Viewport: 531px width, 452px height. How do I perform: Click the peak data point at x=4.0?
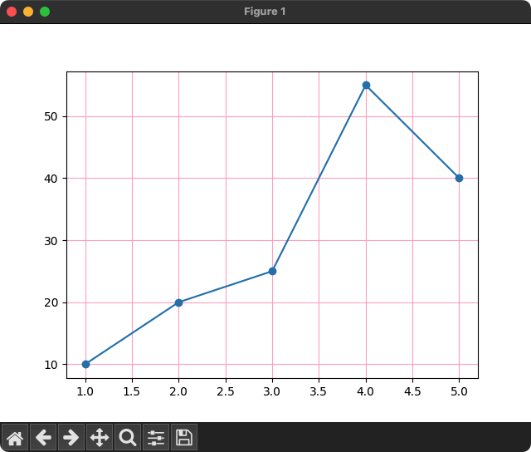click(x=366, y=85)
